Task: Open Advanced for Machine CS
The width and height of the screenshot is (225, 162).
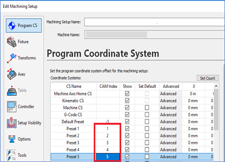Action: pos(171,108)
